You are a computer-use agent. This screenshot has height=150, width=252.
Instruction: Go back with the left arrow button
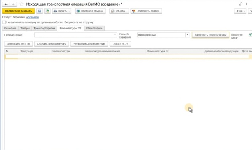(x=6, y=4)
